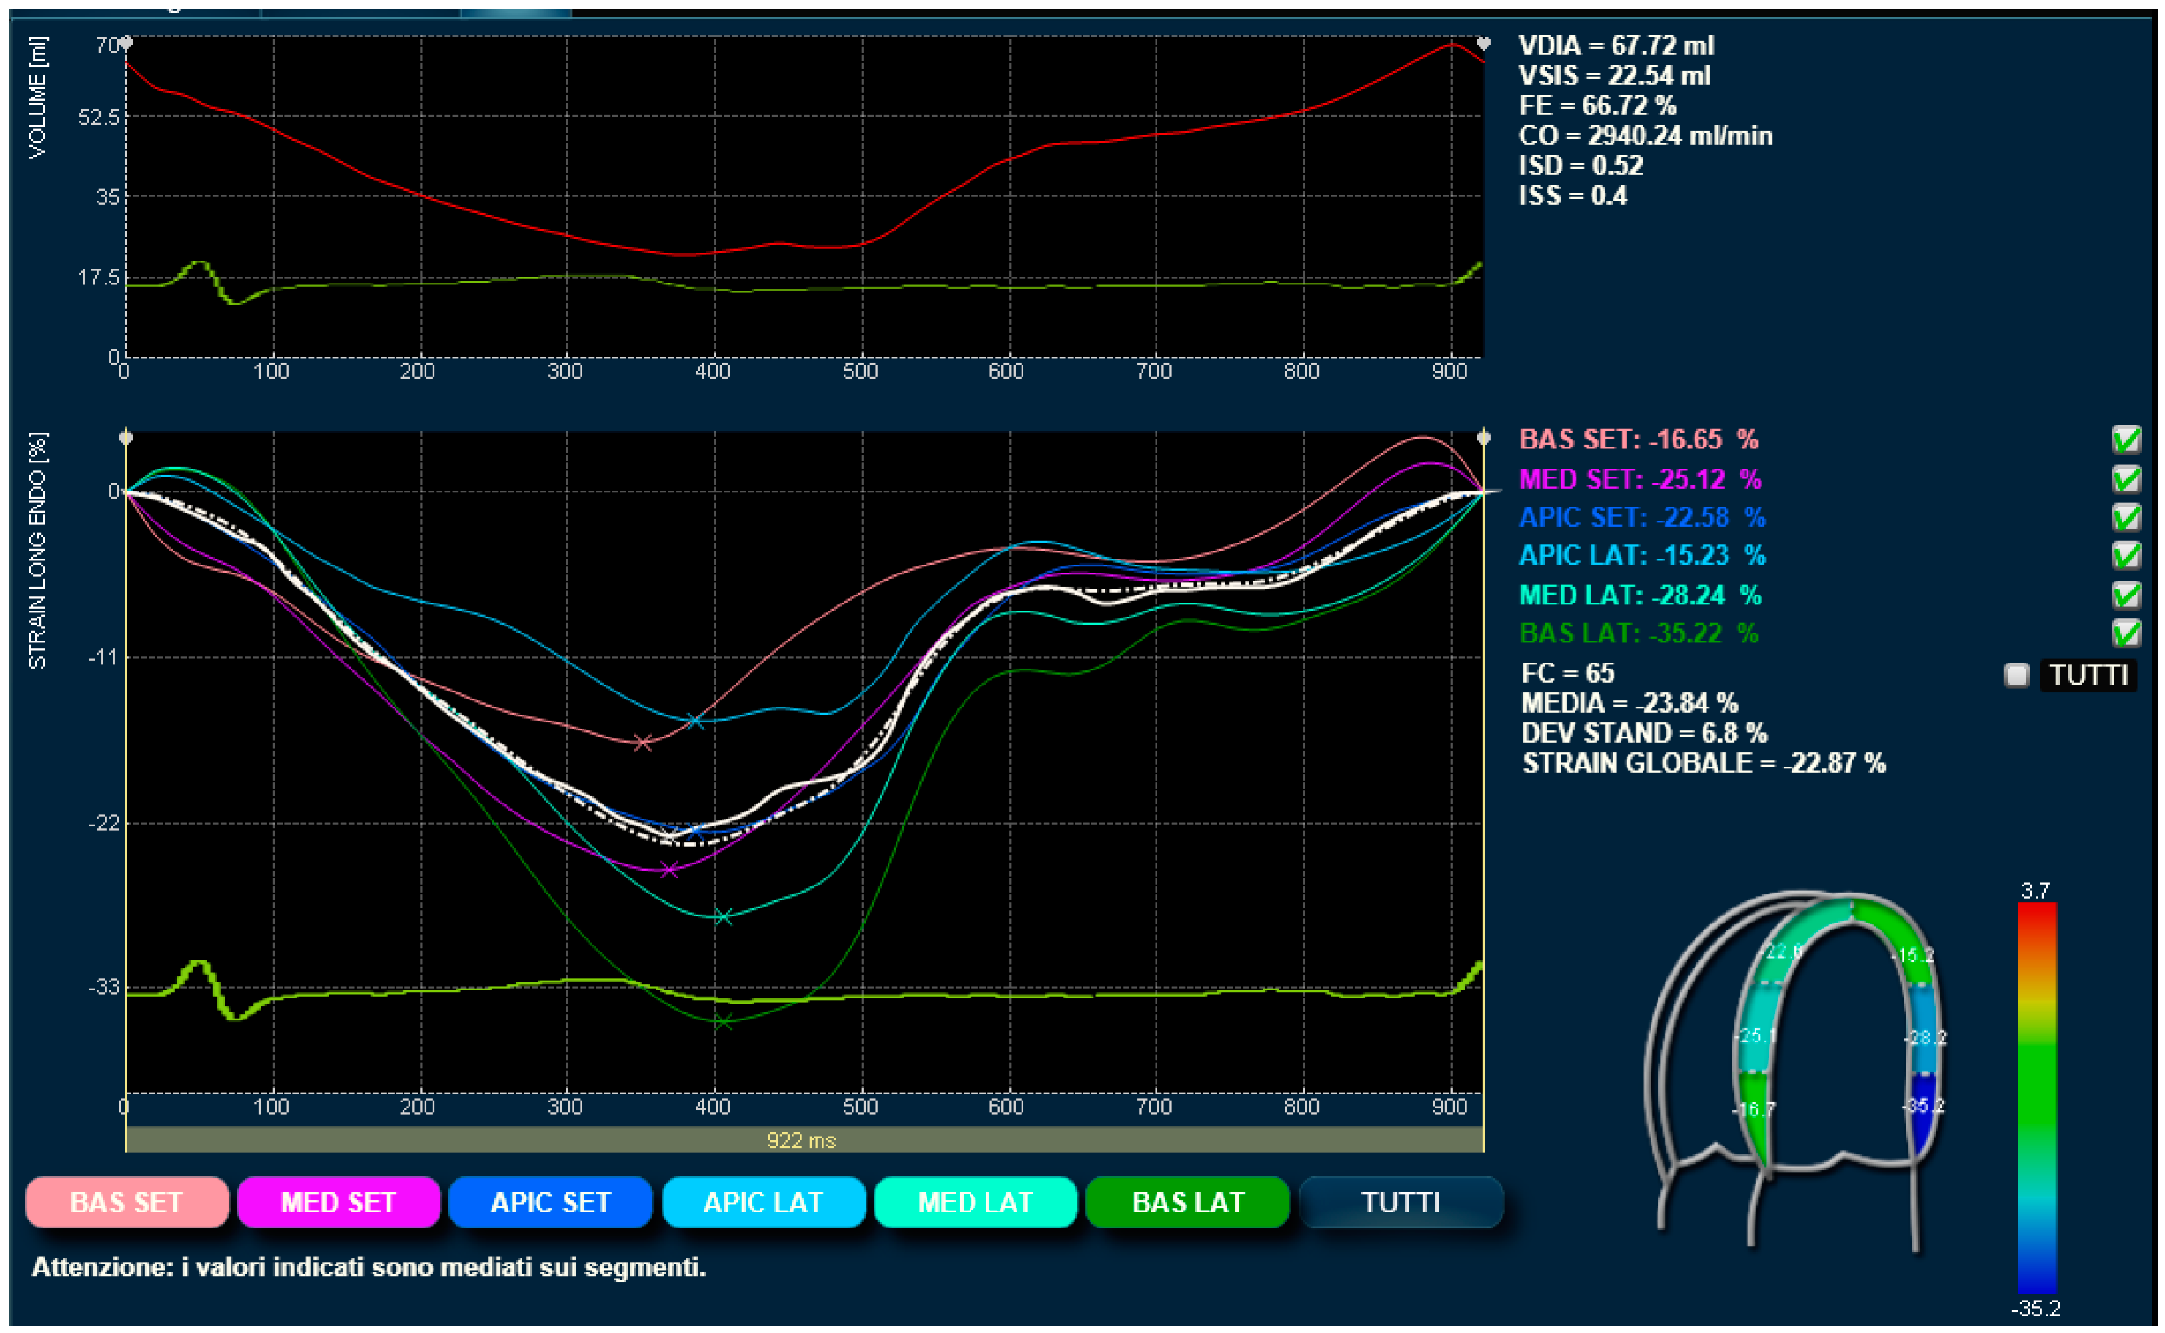Select the left marker on strain graph
The width and height of the screenshot is (2165, 1333).
(126, 438)
